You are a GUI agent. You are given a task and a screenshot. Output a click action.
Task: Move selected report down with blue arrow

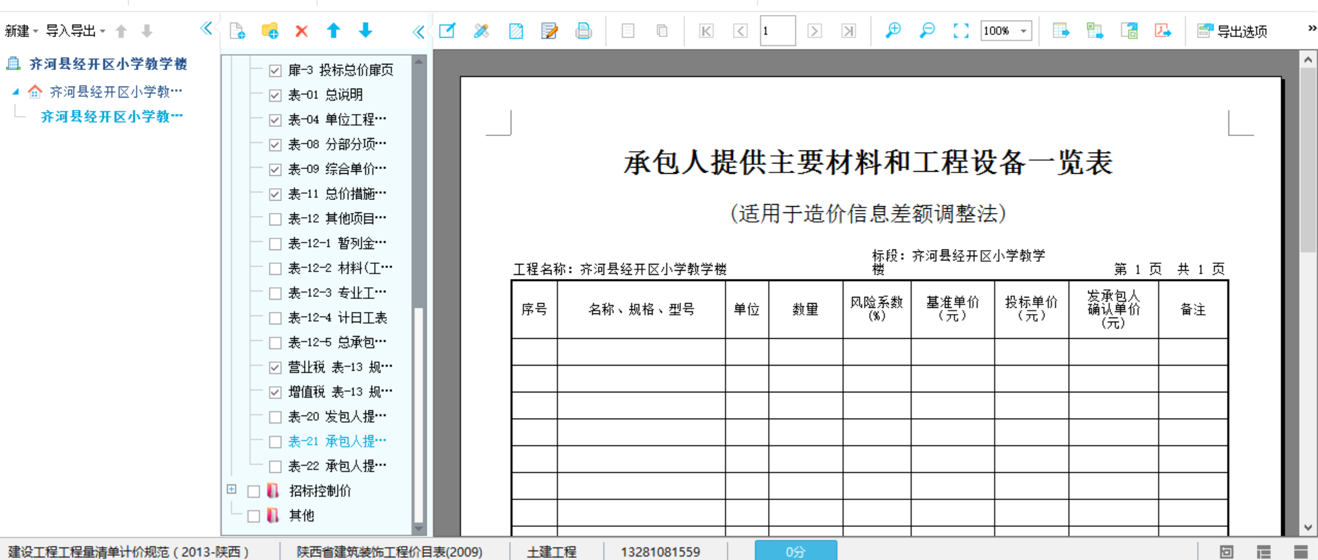point(365,30)
